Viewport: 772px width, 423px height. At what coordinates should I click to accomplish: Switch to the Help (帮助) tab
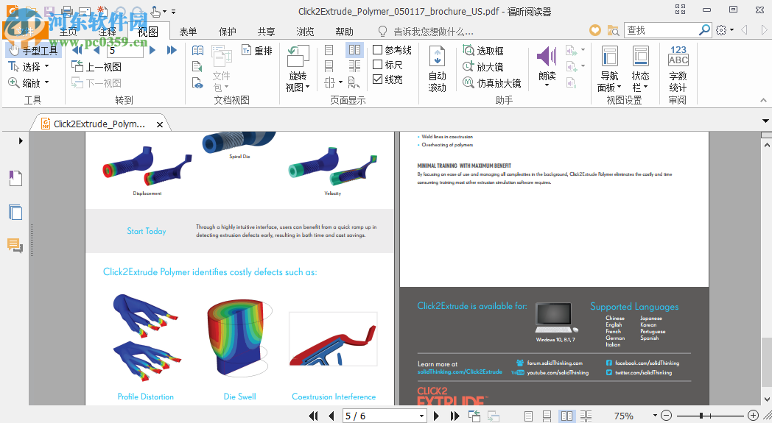point(344,32)
